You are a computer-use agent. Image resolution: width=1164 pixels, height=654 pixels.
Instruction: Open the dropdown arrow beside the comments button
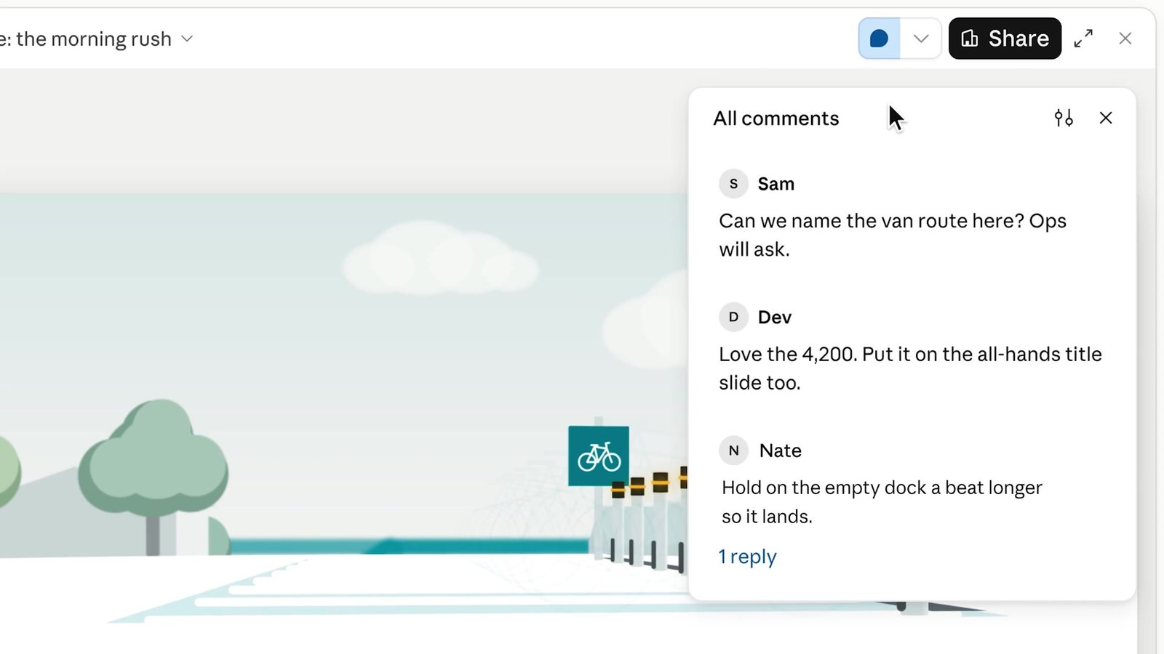(921, 39)
